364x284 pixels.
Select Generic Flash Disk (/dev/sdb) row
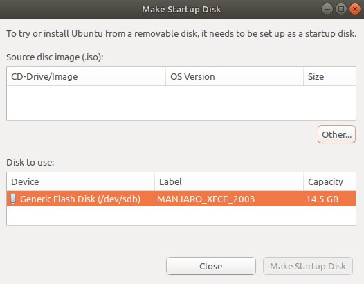pyautogui.click(x=181, y=199)
